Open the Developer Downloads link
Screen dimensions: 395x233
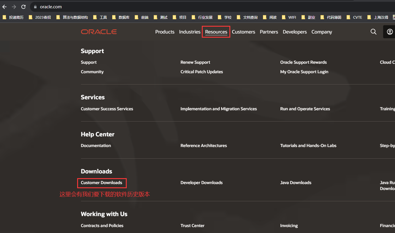click(202, 183)
